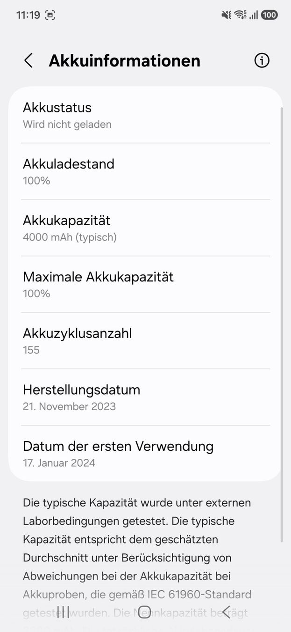The height and width of the screenshot is (632, 291).
Task: Tap the Wi-Fi signal status icon
Action: 241,15
